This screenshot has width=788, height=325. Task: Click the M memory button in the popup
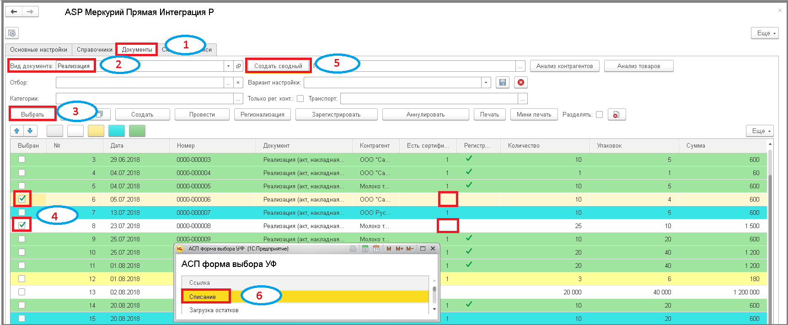click(389, 249)
